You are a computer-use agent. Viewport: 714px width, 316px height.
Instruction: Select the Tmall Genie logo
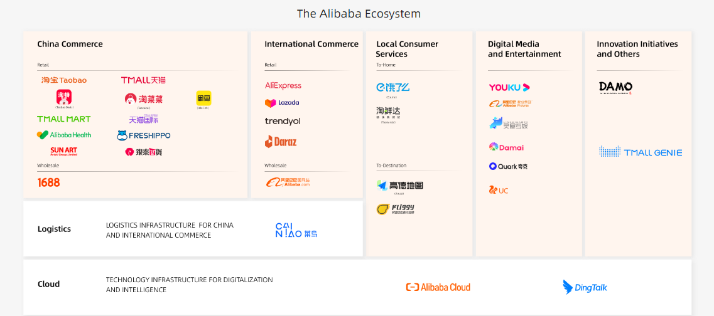[x=641, y=152]
